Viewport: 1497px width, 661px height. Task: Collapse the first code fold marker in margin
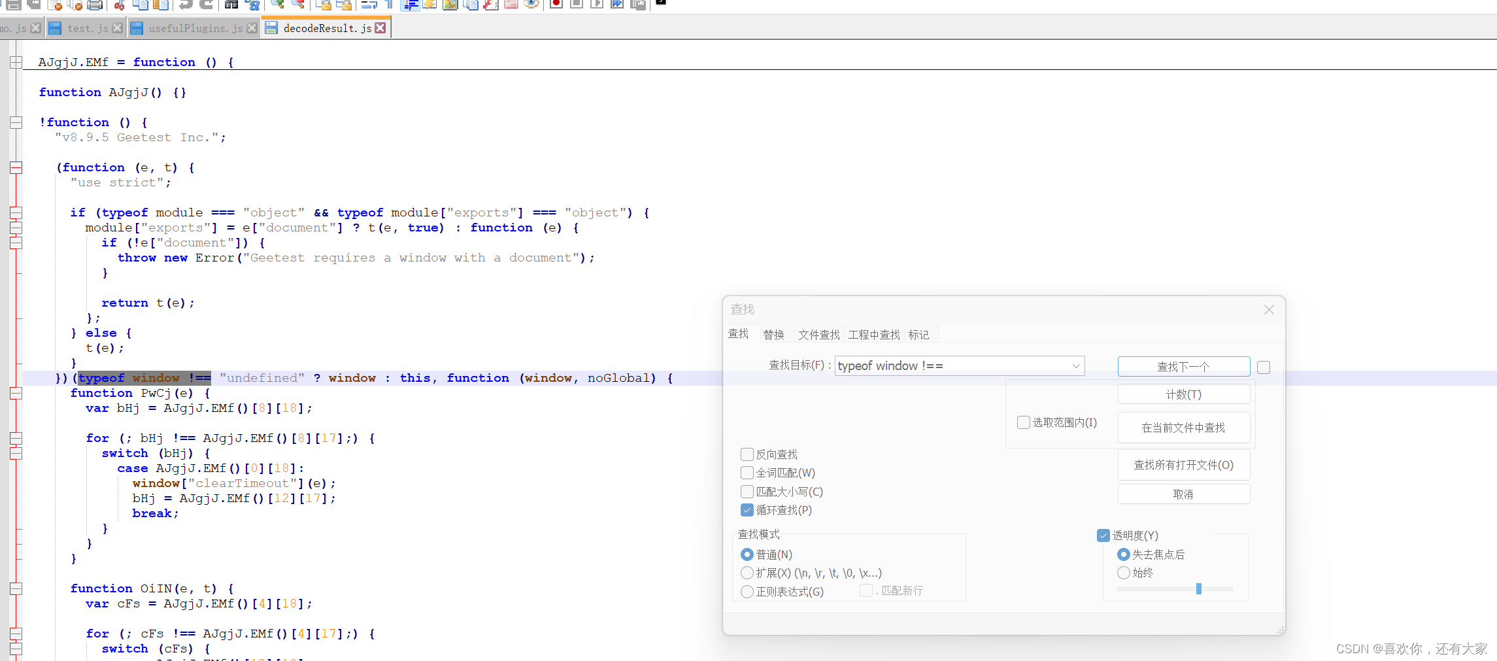point(16,62)
